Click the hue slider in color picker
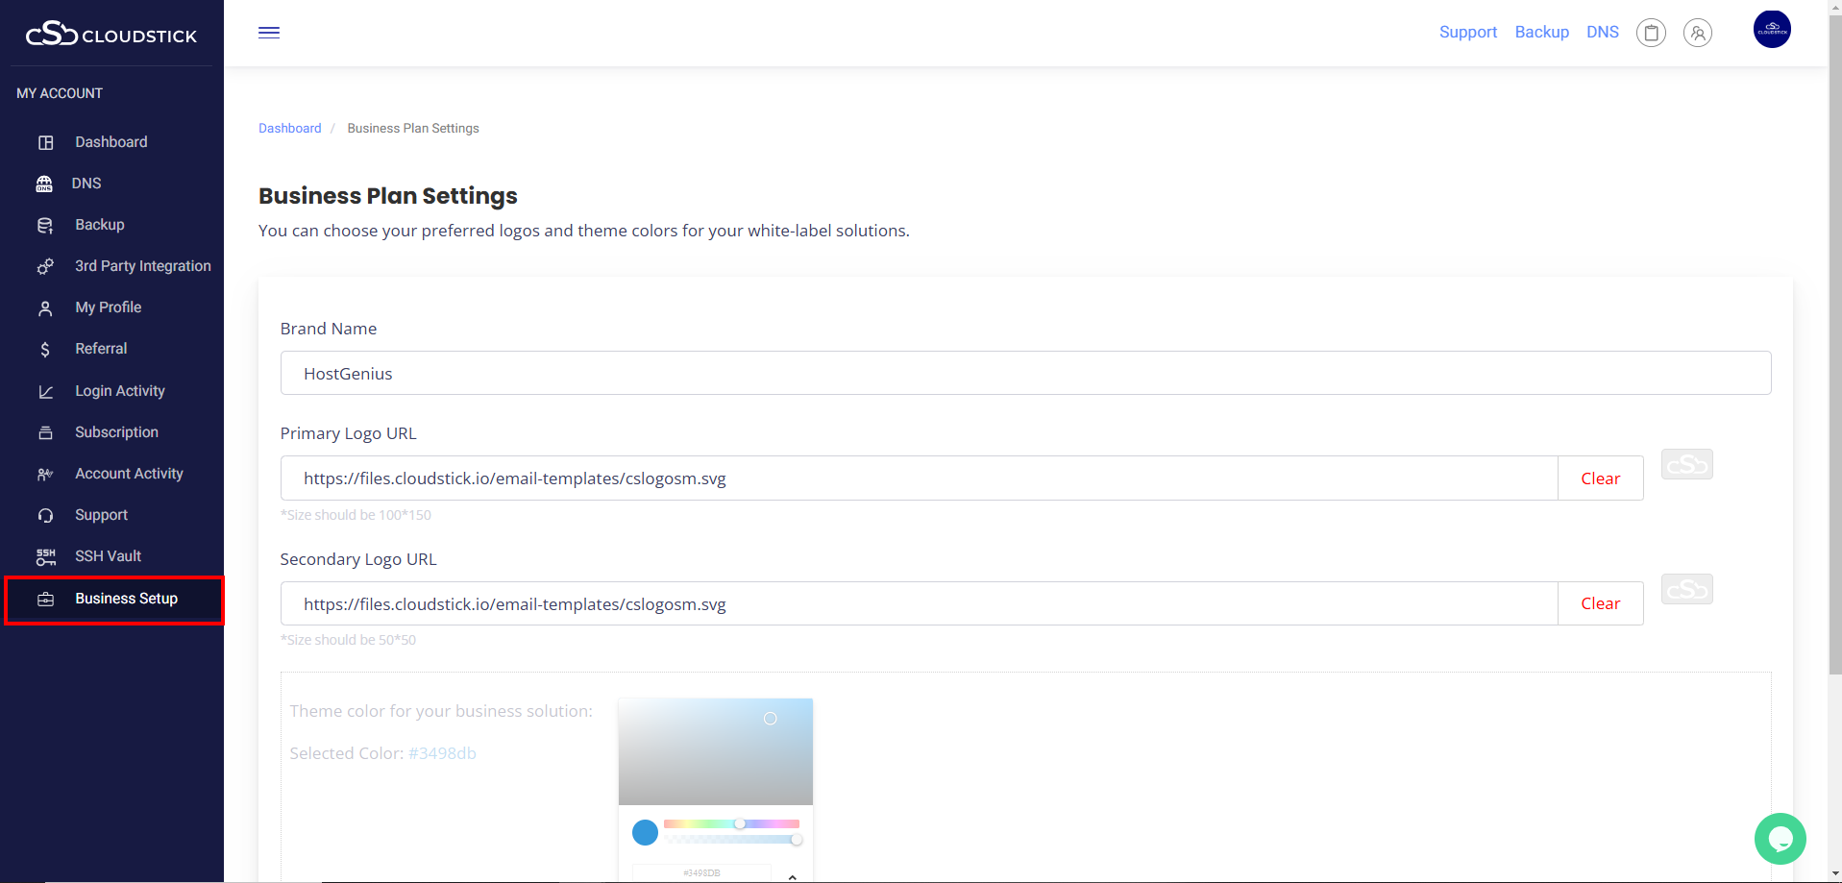This screenshot has height=883, width=1842. point(731,823)
